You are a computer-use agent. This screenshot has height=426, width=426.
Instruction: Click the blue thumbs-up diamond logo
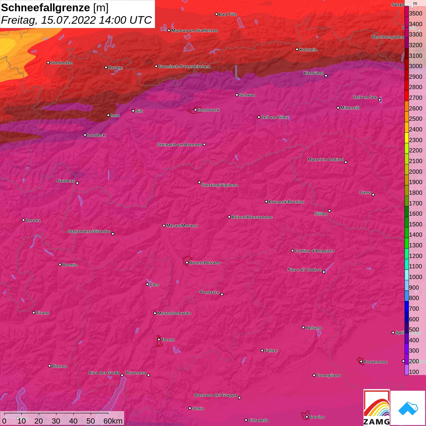click(408, 408)
